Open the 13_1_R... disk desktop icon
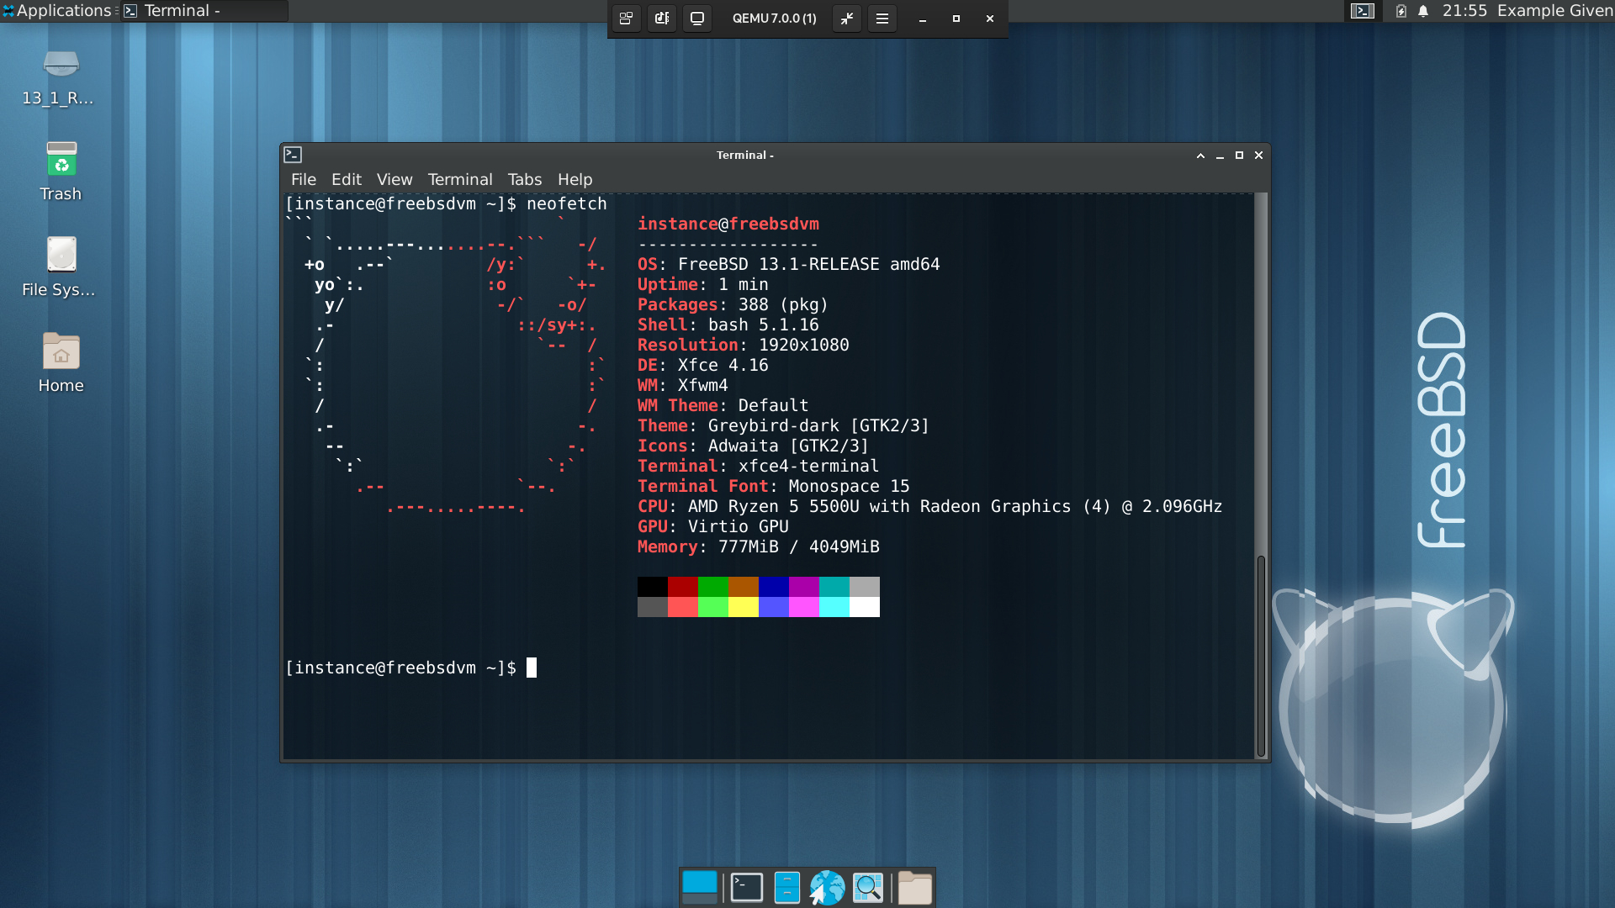The image size is (1615, 908). click(61, 77)
